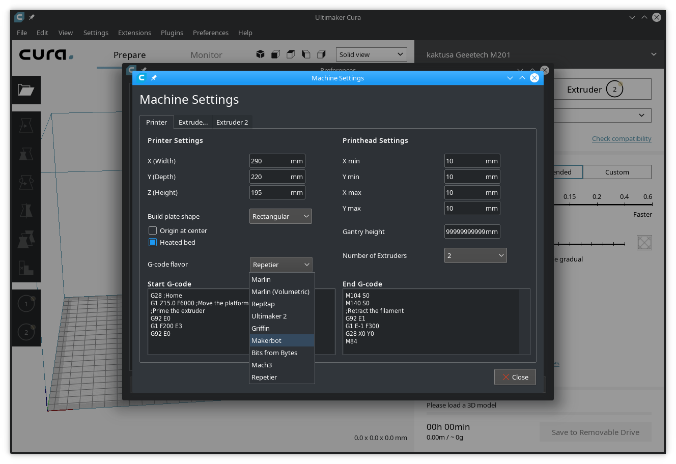Viewport: 676px width, 464px height.
Task: Click the Z (Height) input field
Action: point(277,192)
